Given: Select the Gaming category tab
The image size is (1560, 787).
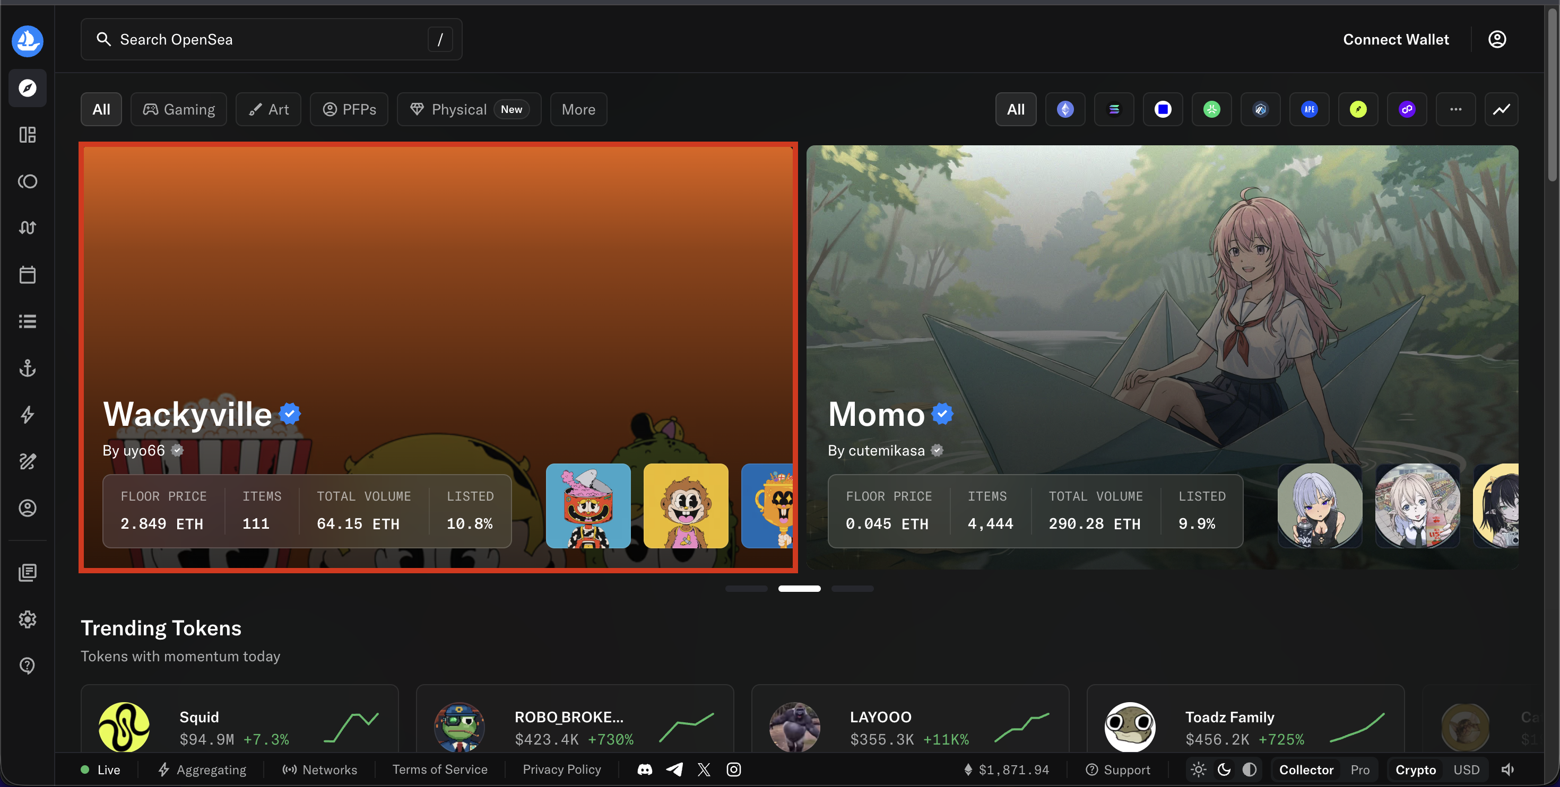Looking at the screenshot, I should [179, 110].
